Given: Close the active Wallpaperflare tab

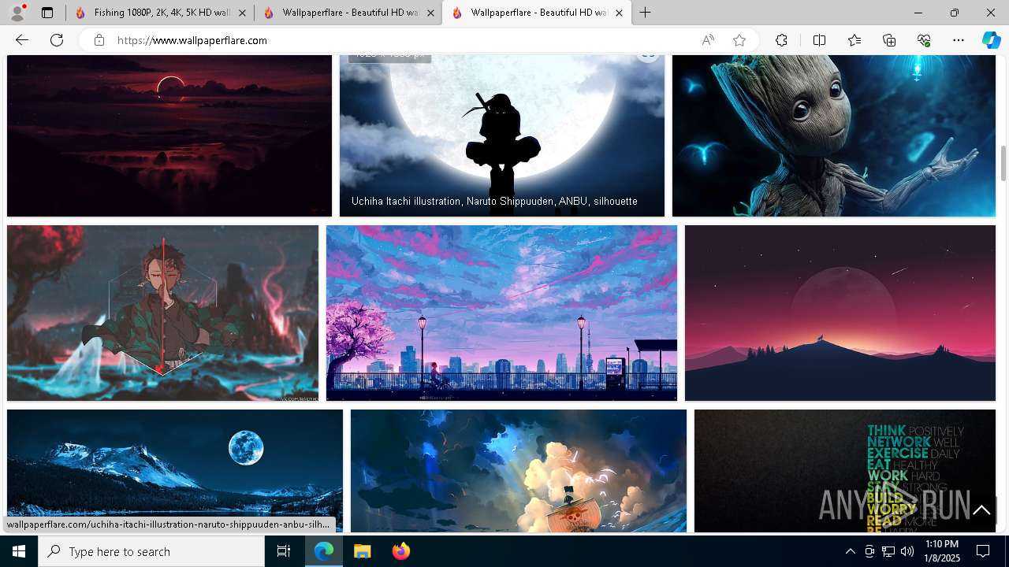Looking at the screenshot, I should [x=619, y=13].
